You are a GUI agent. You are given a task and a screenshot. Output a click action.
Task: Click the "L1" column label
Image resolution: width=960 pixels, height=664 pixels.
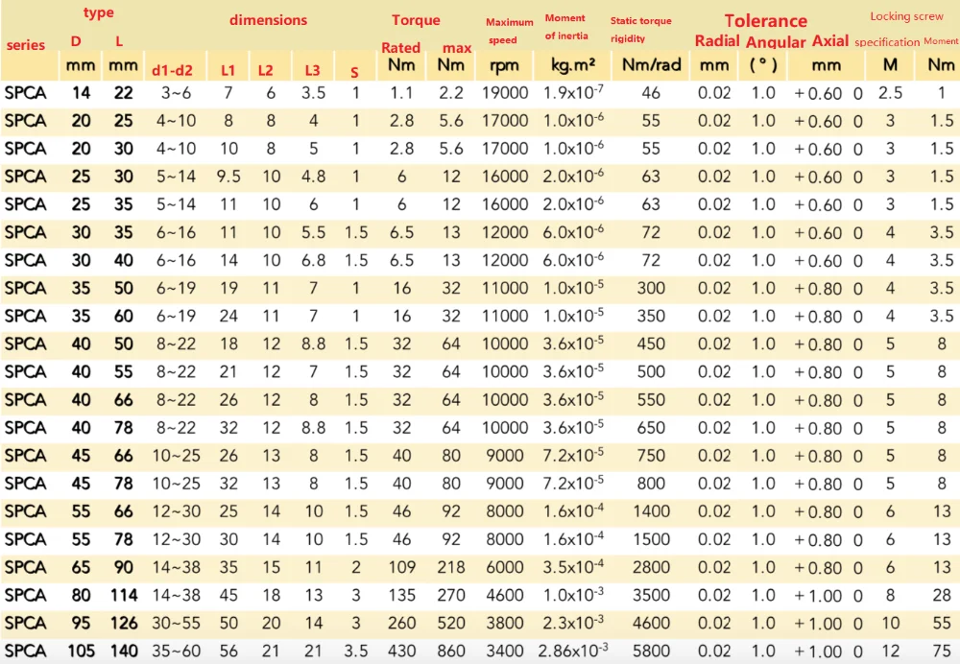click(x=228, y=70)
